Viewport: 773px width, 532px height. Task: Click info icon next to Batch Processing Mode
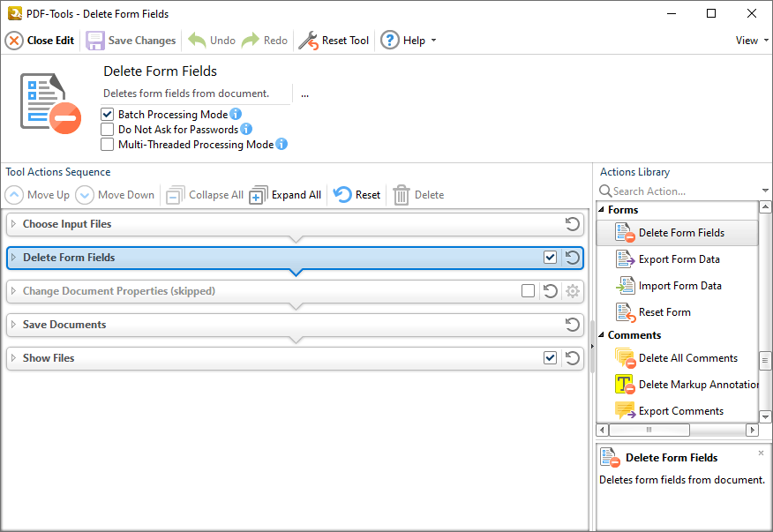(x=236, y=114)
